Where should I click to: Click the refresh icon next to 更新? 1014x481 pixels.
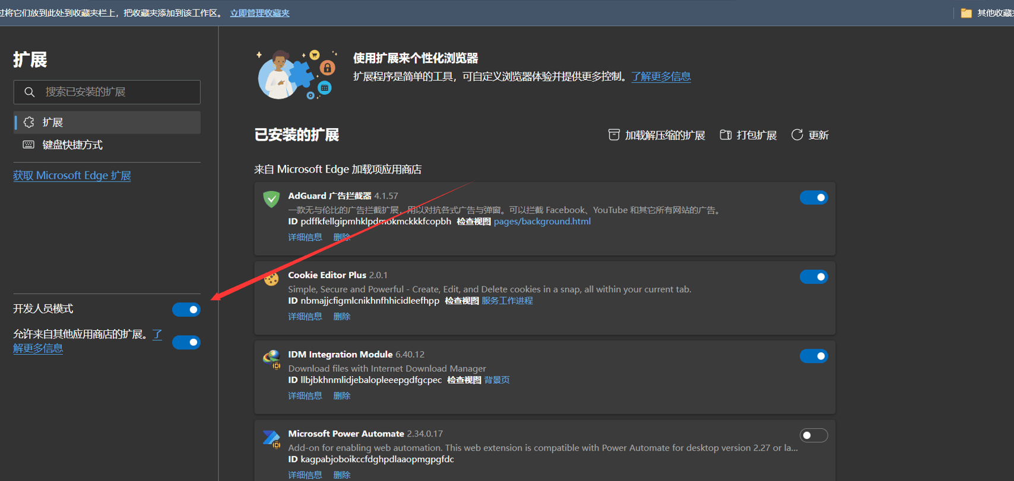click(797, 135)
